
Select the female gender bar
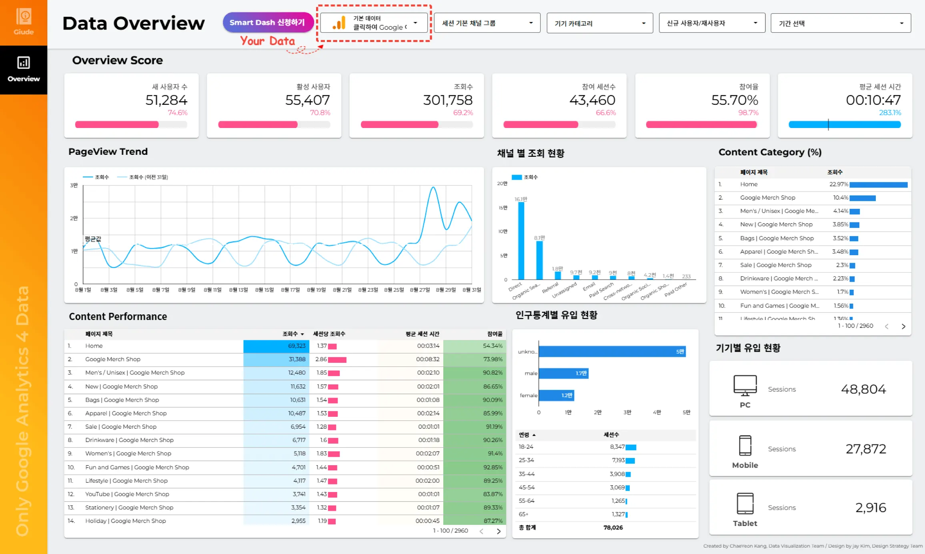(x=556, y=395)
